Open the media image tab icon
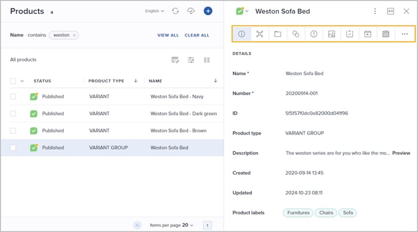The width and height of the screenshot is (418, 232). pyautogui.click(x=331, y=34)
